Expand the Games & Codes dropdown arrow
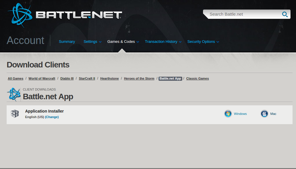Image resolution: width=296 pixels, height=169 pixels. tap(138, 42)
